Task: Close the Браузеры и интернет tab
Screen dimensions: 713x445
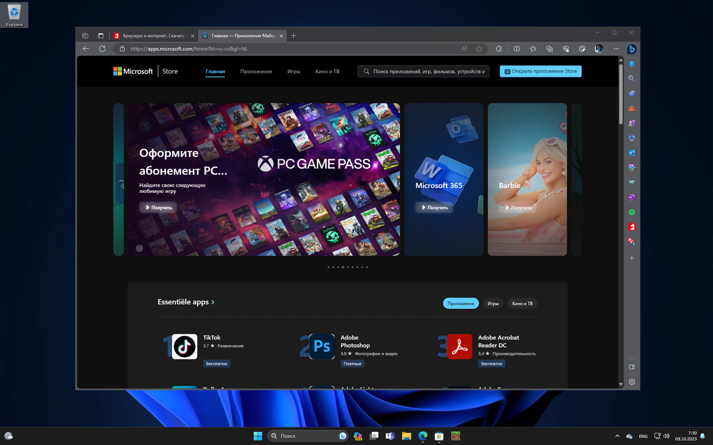Action: pos(193,36)
